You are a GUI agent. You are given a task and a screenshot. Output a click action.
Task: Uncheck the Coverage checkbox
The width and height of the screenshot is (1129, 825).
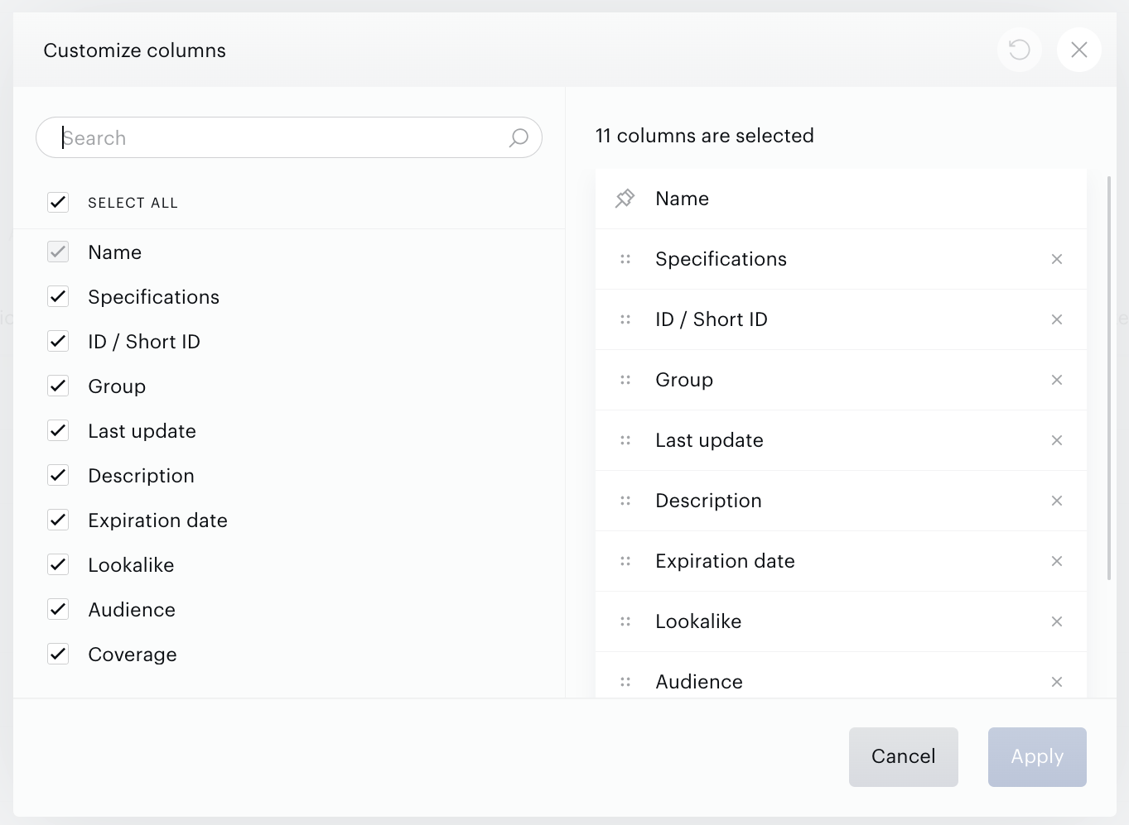click(58, 654)
